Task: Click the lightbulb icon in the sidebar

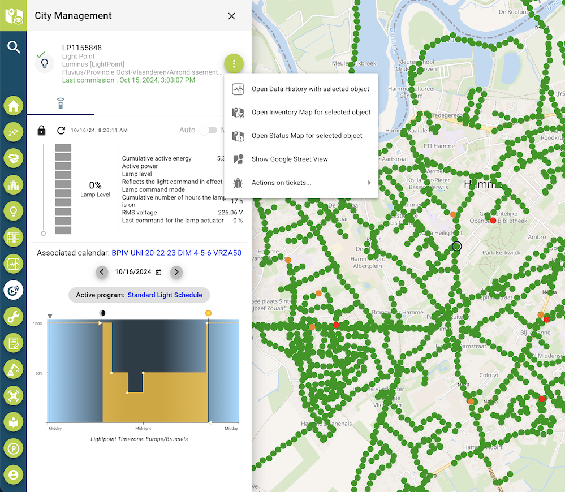Action: tap(14, 211)
